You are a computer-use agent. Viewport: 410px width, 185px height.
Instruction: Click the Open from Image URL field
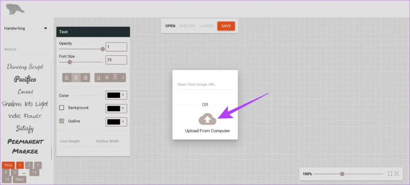[205, 85]
